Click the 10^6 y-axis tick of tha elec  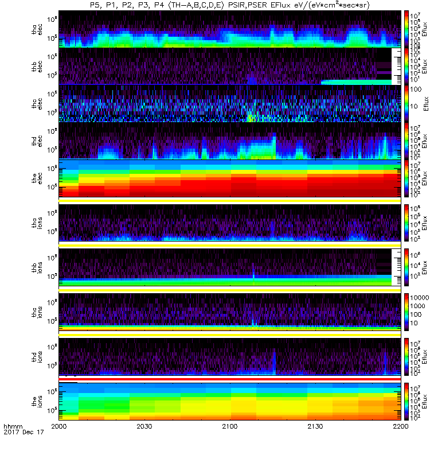coord(52,19)
